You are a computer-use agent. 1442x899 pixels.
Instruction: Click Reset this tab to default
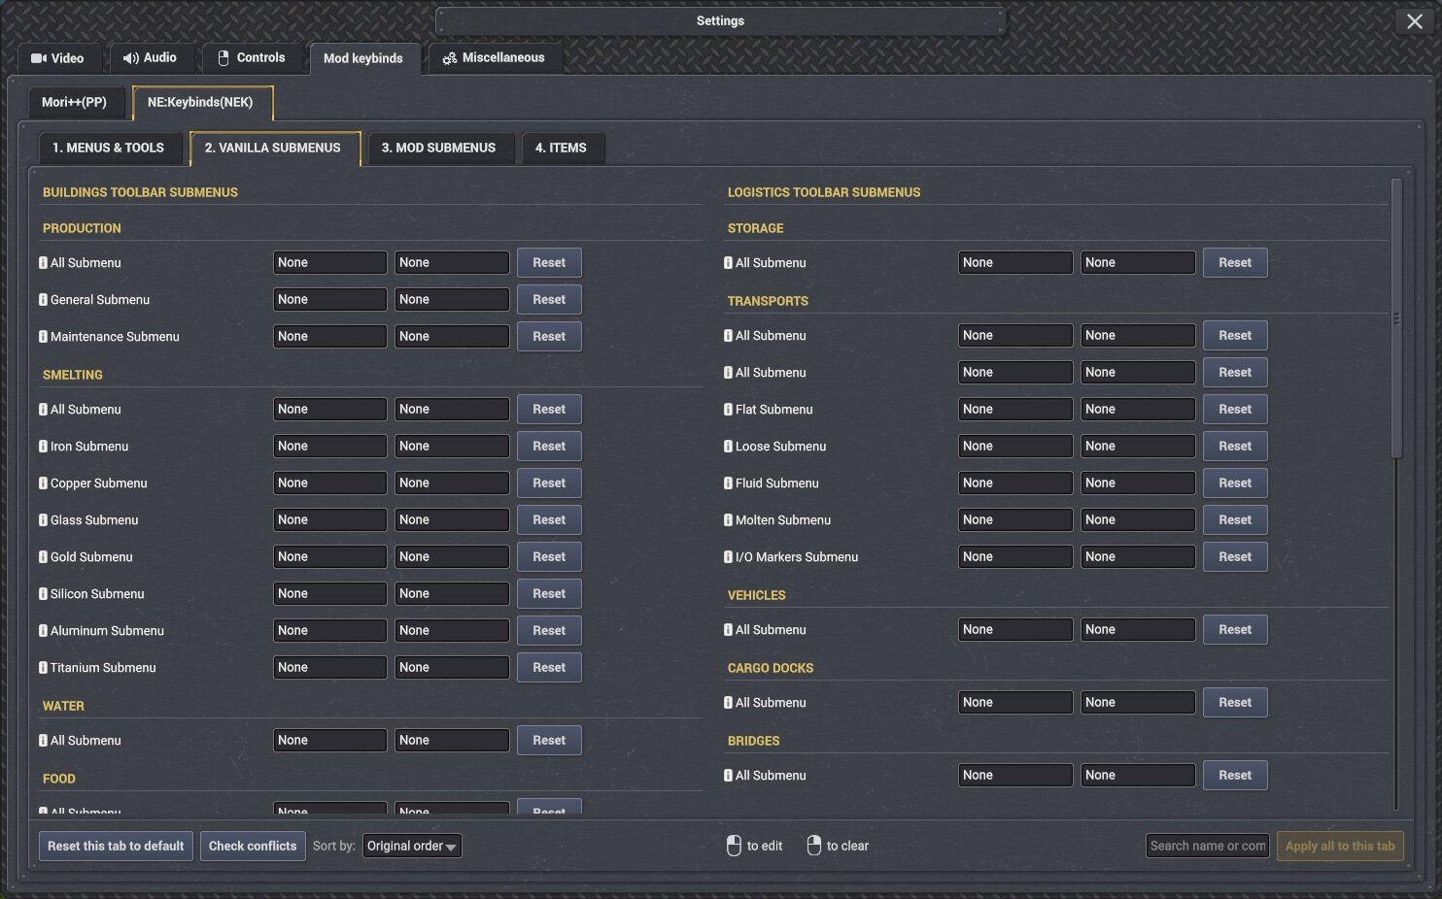[116, 847]
